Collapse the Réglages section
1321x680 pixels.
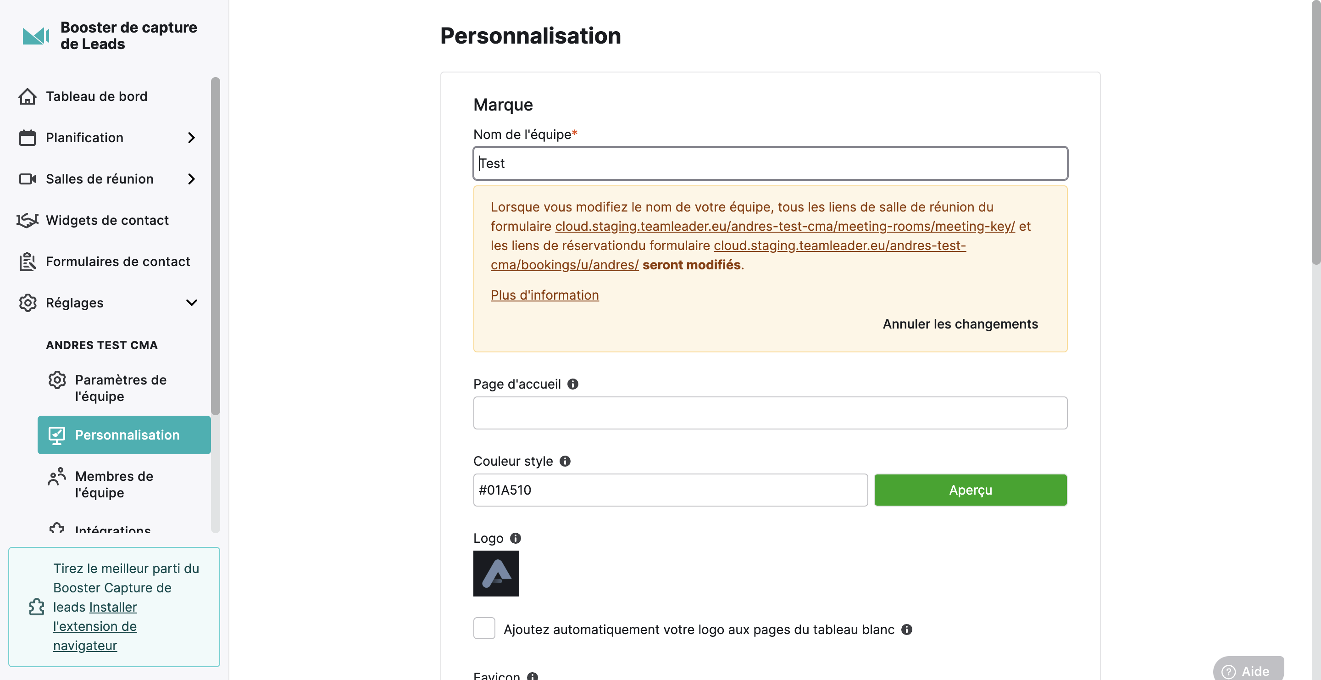(191, 302)
